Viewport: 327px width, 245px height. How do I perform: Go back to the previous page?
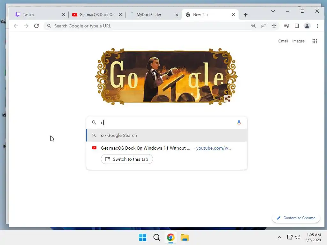[x=16, y=26]
